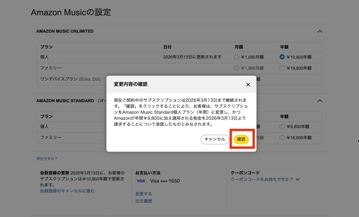The width and height of the screenshot is (359, 217).
Task: Click the AMAZON MUSIC UNLIMITED section heading
Action: [x=65, y=31]
